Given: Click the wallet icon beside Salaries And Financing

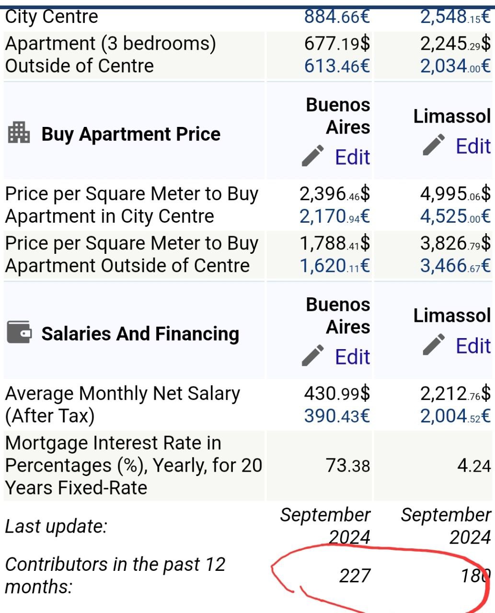Looking at the screenshot, I should [x=19, y=332].
